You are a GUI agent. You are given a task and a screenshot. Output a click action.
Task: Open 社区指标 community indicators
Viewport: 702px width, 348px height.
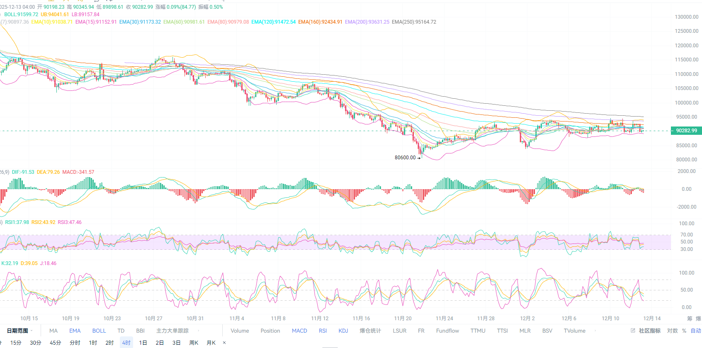pyautogui.click(x=649, y=331)
